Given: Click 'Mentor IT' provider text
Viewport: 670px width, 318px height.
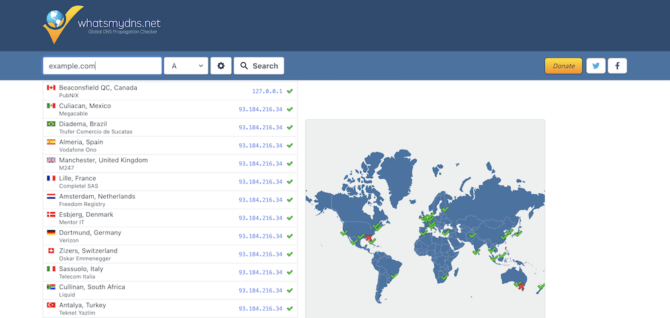Looking at the screenshot, I should pos(72,222).
